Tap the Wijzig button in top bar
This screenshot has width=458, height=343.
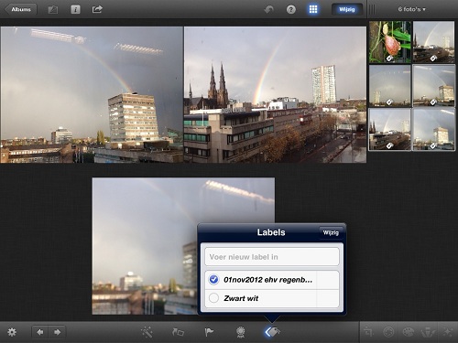click(x=347, y=9)
